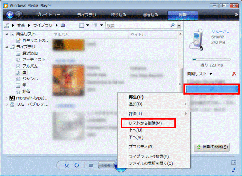Screen dimensions: 242x176
Task: Go back with the blue Back arrow
Action: 10,15
